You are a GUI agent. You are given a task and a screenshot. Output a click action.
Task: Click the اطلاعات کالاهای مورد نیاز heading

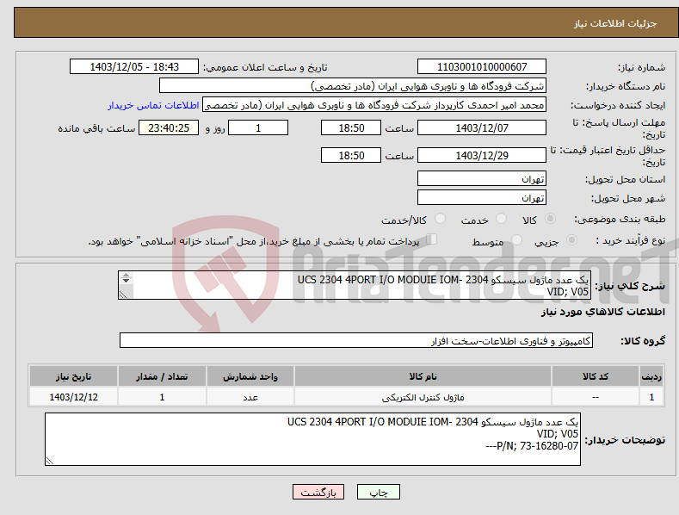click(602, 312)
